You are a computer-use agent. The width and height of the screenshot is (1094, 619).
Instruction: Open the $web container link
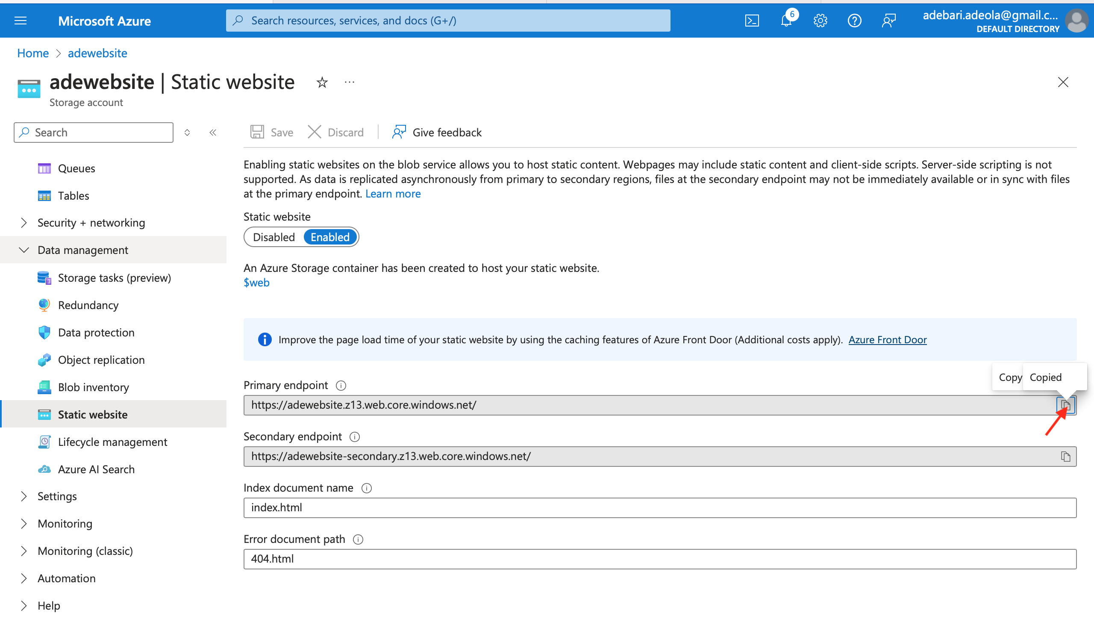click(x=256, y=283)
